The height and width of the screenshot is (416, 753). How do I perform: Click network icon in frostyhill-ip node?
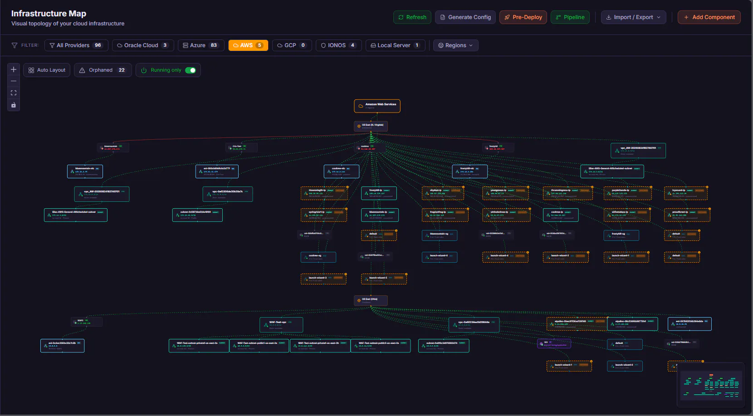click(x=366, y=194)
